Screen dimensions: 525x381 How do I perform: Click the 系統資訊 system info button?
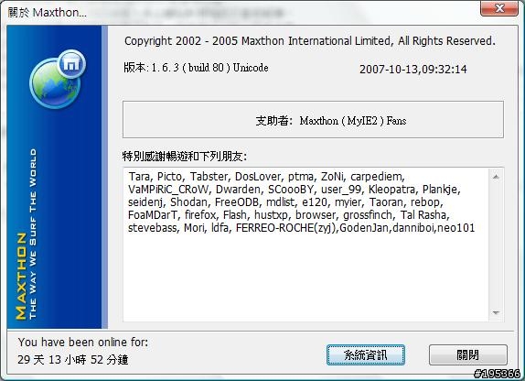point(366,354)
